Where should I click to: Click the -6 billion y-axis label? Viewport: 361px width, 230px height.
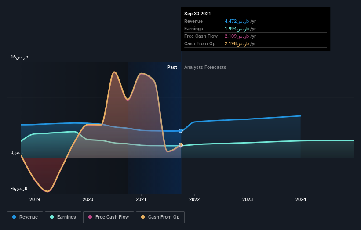(x=19, y=189)
